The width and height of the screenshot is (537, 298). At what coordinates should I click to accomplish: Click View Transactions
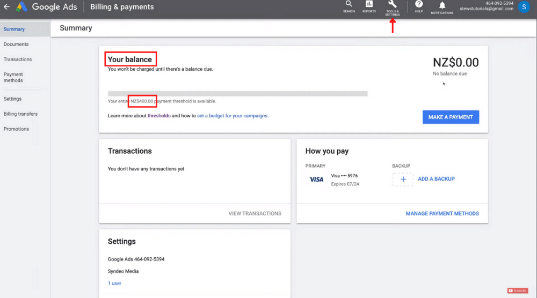(x=255, y=214)
